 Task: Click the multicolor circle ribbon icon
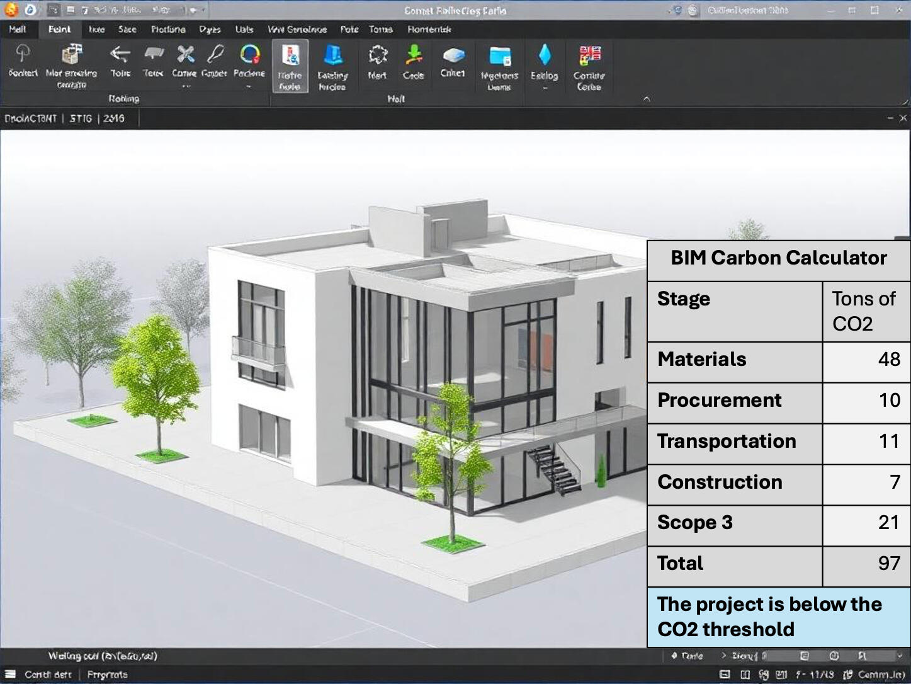click(x=250, y=54)
